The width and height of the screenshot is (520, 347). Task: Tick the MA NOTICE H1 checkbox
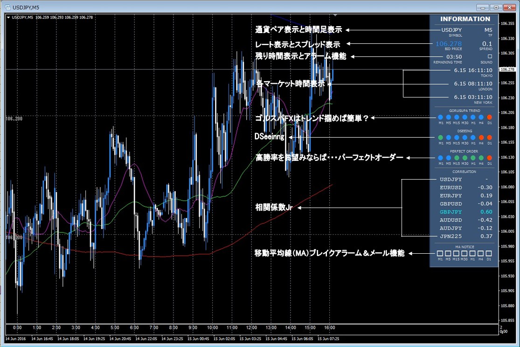472,253
